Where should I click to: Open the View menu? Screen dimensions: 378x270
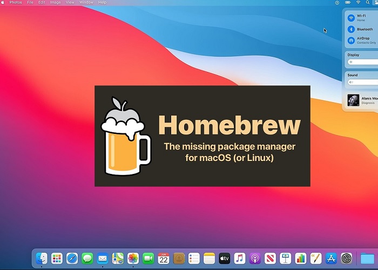(x=70, y=2)
